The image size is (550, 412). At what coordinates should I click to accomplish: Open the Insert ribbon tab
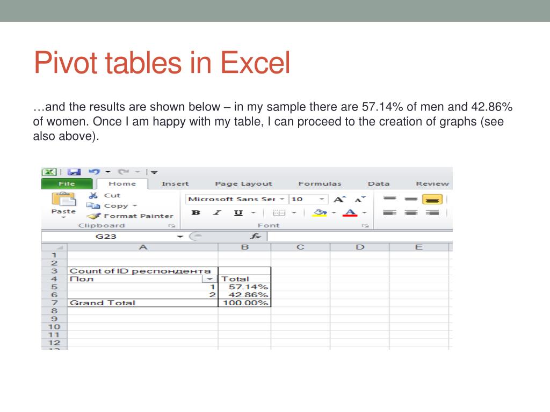click(175, 183)
